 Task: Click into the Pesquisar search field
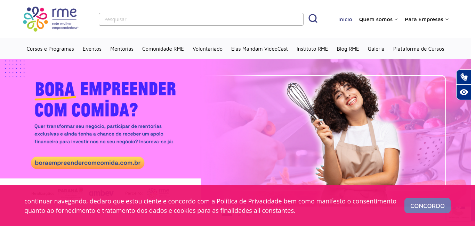click(201, 19)
